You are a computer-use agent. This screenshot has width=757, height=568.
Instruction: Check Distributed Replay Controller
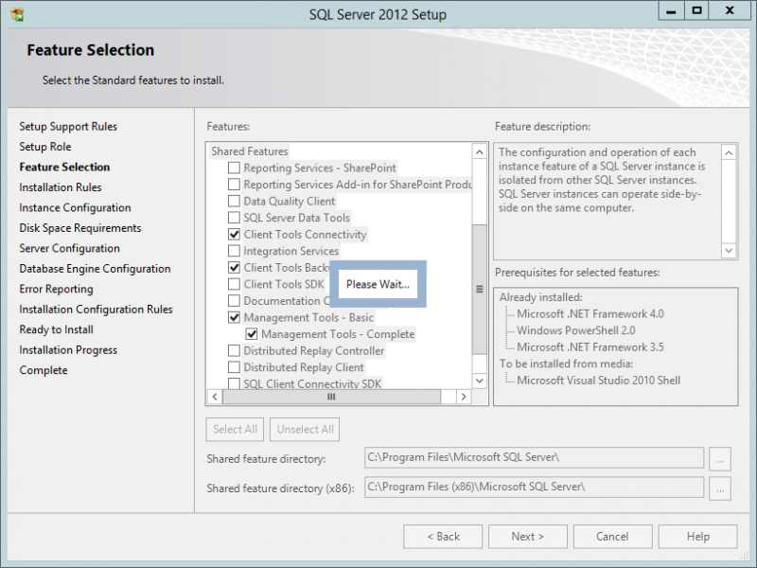coord(234,350)
